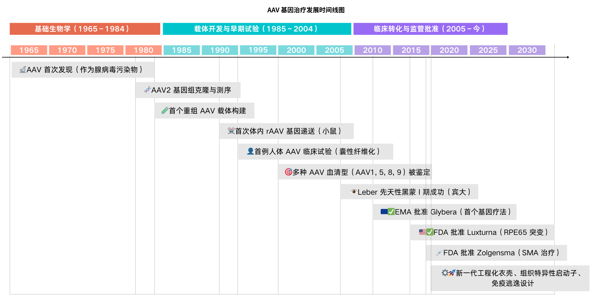Image resolution: width=600 pixels, height=300 pixels.
Task: Click the 2000 year marker on the axis
Action: coord(296,50)
